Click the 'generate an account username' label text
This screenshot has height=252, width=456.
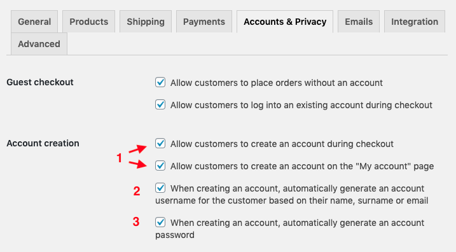292,194
